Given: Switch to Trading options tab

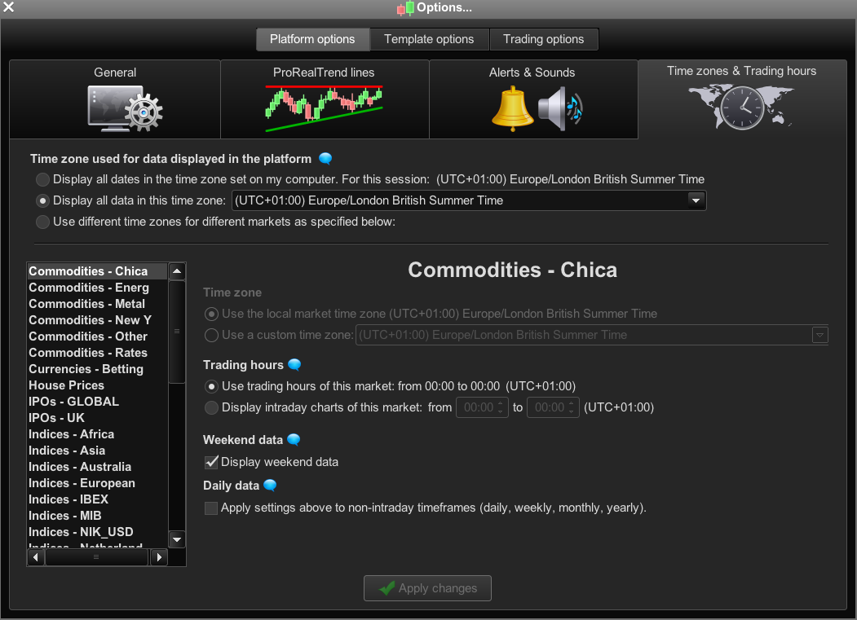Looking at the screenshot, I should pos(544,39).
